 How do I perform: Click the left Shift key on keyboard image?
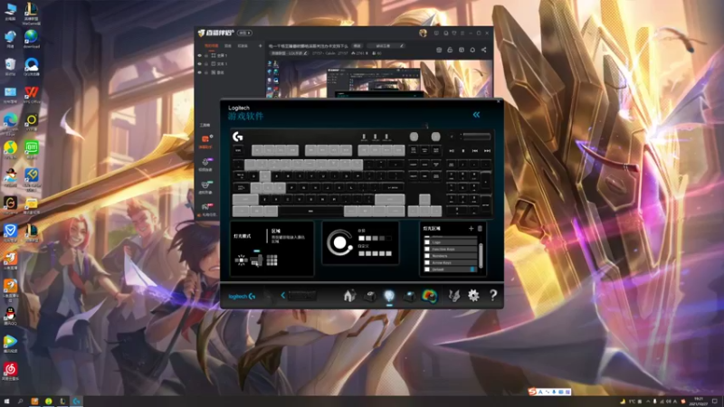[245, 199]
